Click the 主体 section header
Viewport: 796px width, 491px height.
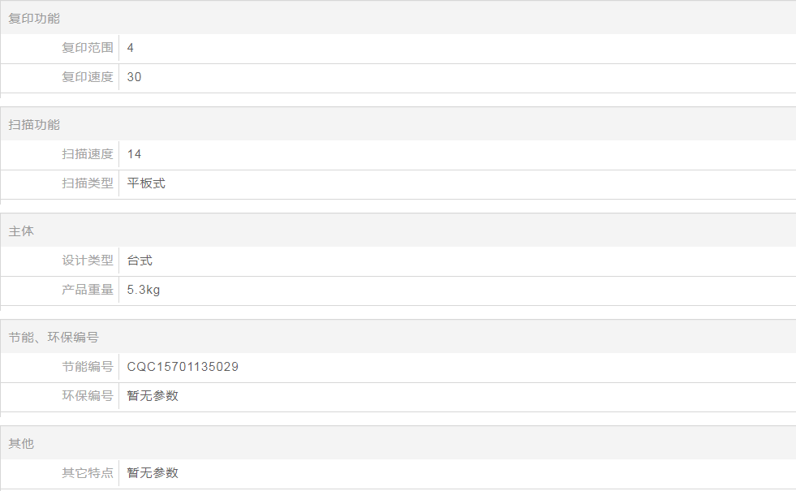(21, 231)
